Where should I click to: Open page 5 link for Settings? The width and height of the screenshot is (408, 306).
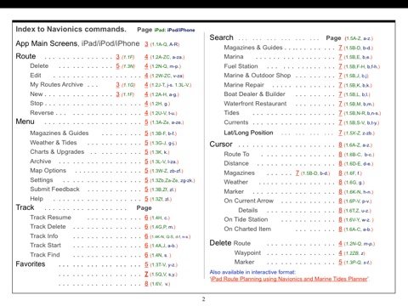coord(146,180)
